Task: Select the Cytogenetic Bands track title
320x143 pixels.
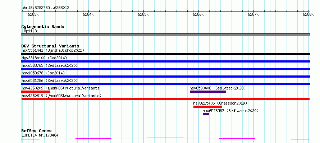Action: point(43,27)
